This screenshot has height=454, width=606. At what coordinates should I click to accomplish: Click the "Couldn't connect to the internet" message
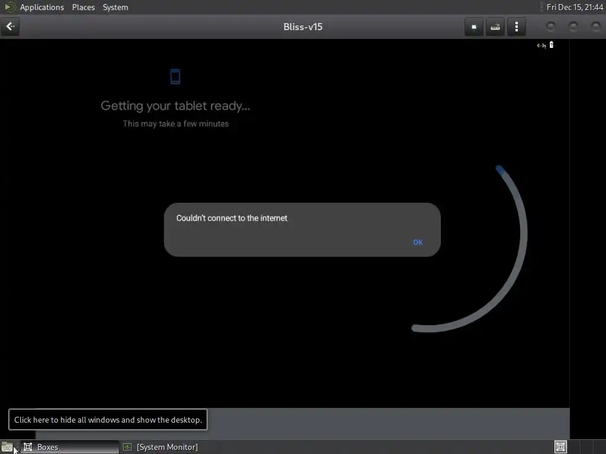pos(231,218)
